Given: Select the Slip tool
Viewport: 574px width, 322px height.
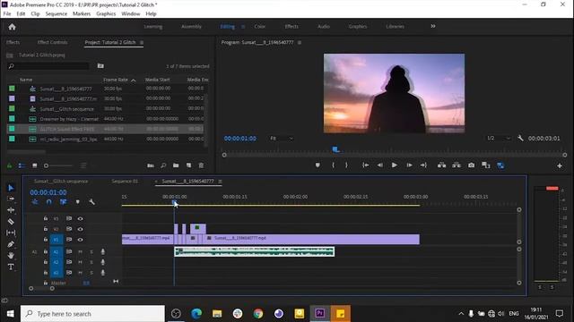Looking at the screenshot, I should coord(11,233).
